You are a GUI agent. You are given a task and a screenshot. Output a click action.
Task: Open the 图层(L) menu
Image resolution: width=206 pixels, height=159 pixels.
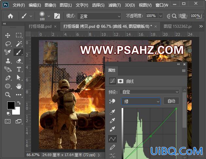[66, 5]
